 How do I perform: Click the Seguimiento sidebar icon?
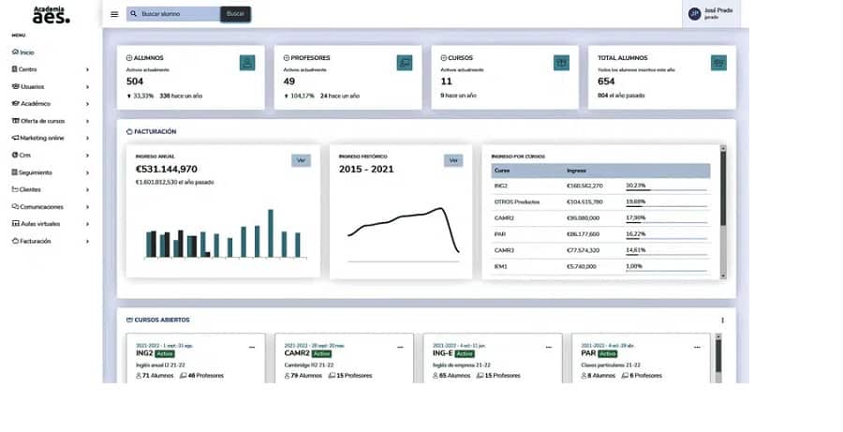tap(15, 172)
